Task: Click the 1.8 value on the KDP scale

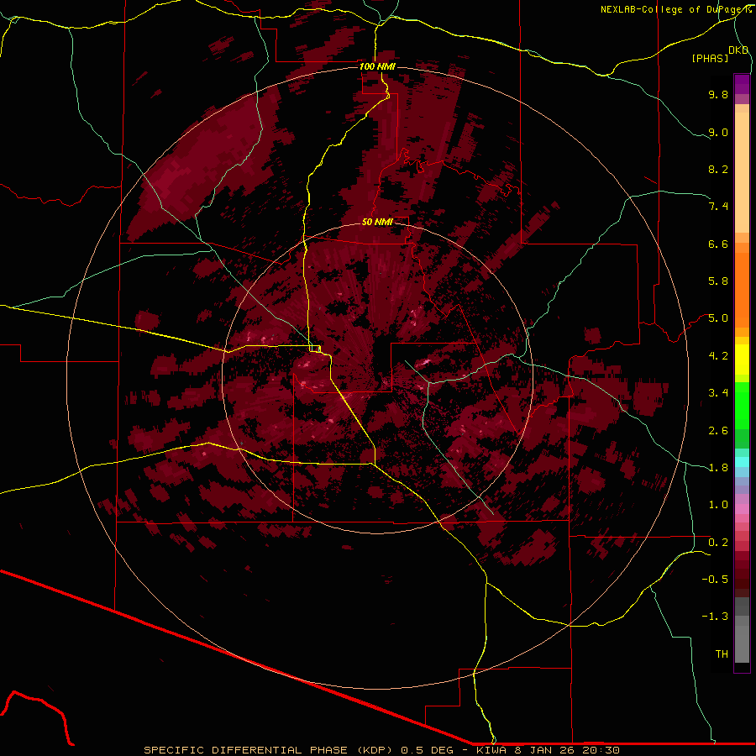Action: [x=718, y=467]
